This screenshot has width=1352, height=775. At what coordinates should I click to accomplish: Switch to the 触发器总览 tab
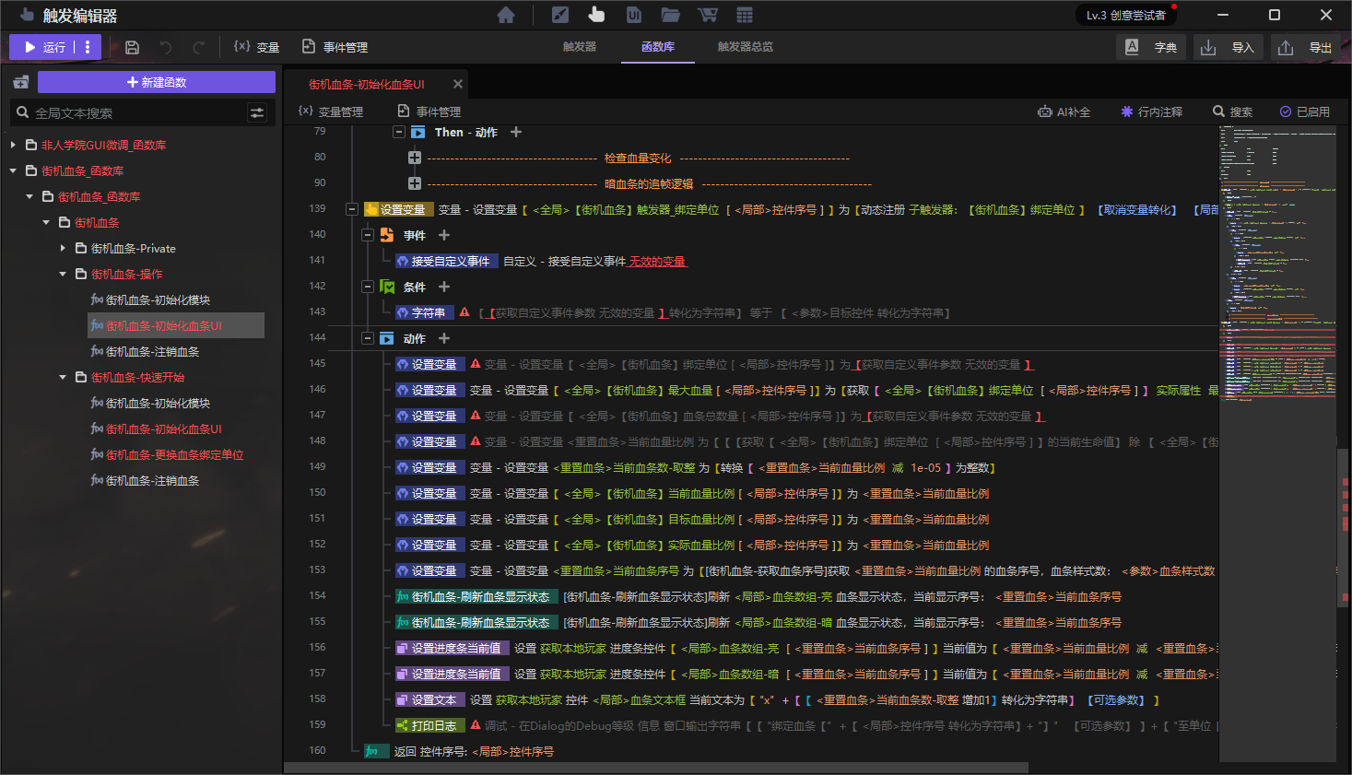(x=746, y=47)
